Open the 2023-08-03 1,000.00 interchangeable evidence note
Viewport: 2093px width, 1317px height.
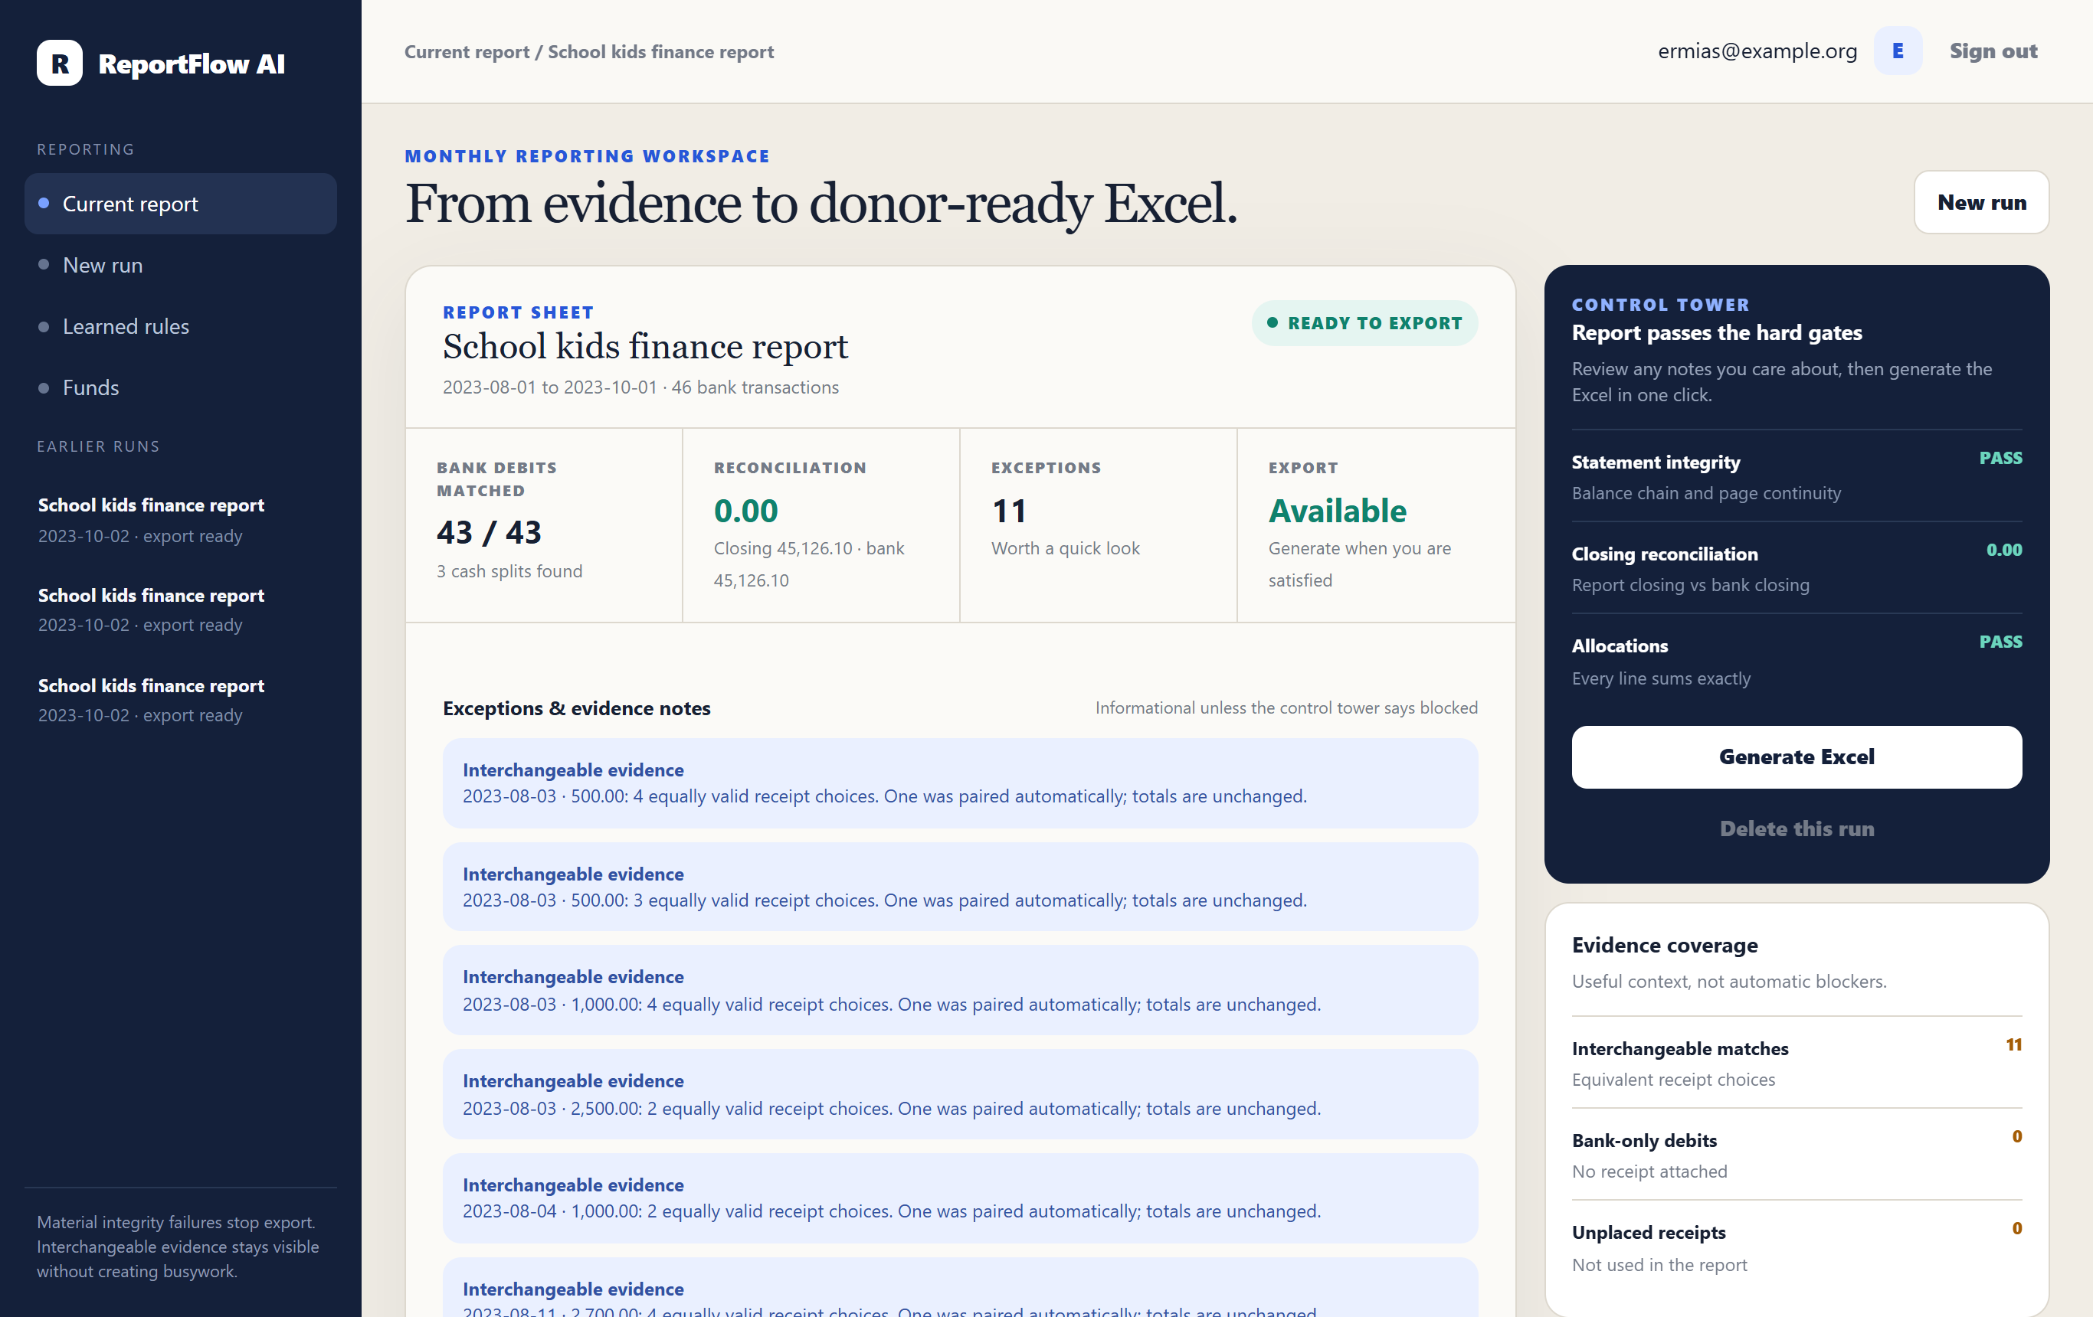(x=960, y=990)
